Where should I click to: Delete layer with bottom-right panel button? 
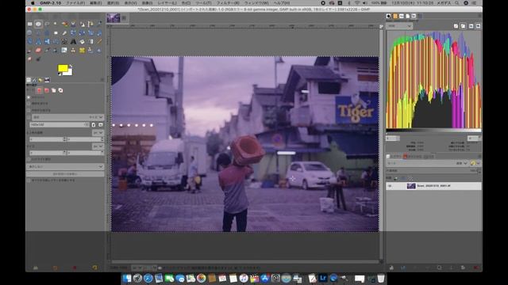coord(475,268)
